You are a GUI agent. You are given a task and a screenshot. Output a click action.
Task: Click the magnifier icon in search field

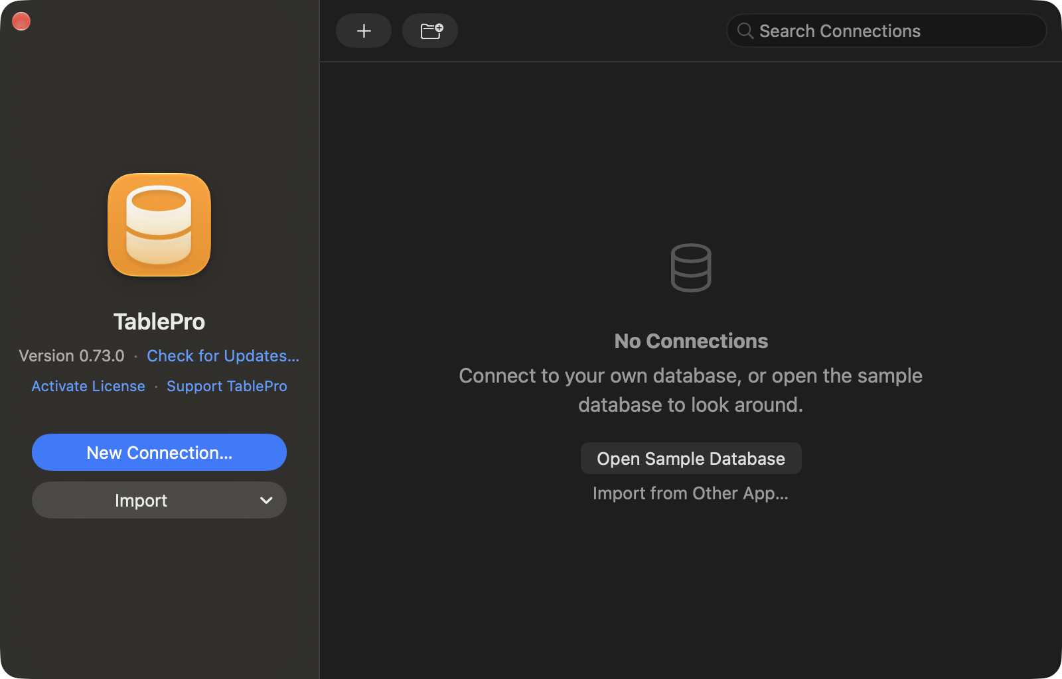745,31
